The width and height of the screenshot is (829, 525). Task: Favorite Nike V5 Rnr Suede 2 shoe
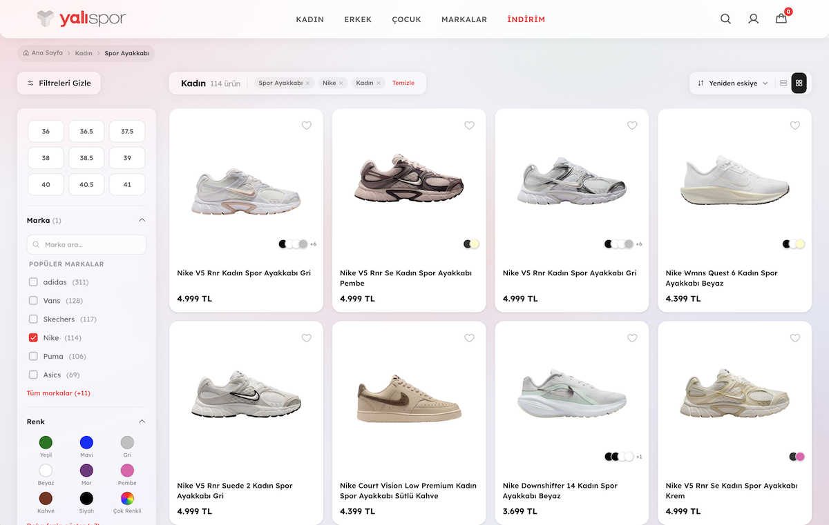307,338
